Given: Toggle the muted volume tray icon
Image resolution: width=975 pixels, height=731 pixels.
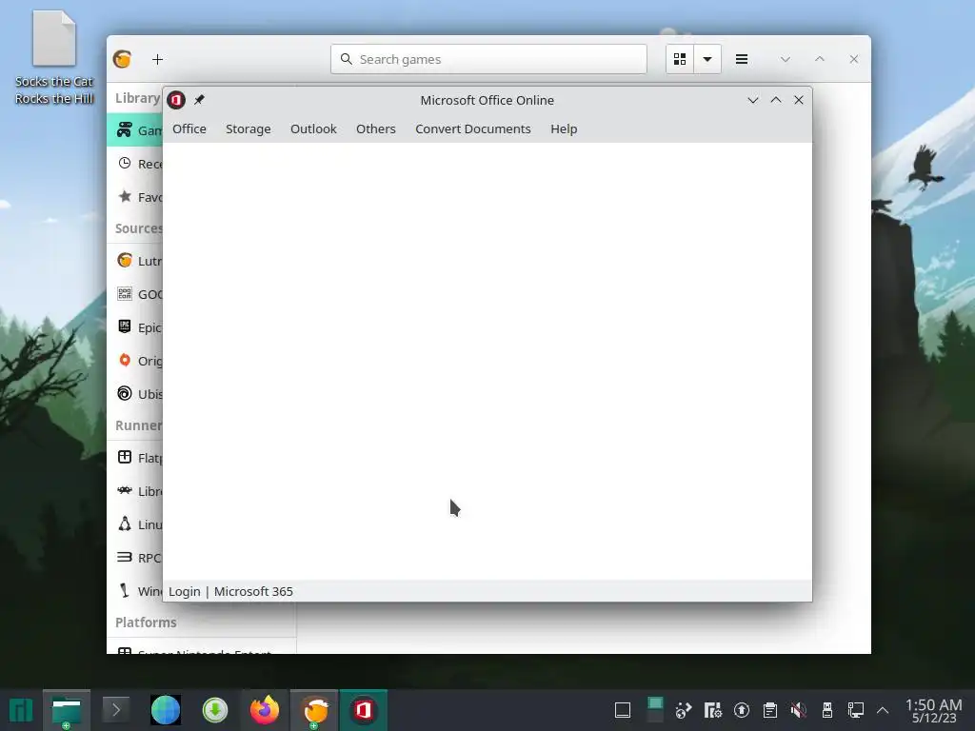Looking at the screenshot, I should coord(799,710).
